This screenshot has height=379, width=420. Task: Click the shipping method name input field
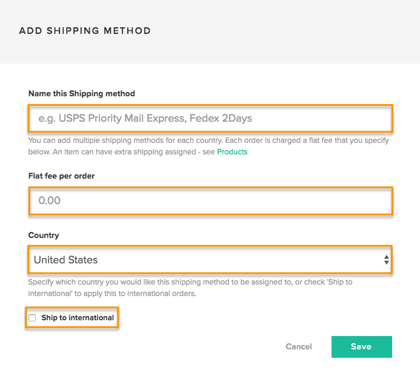pos(210,118)
